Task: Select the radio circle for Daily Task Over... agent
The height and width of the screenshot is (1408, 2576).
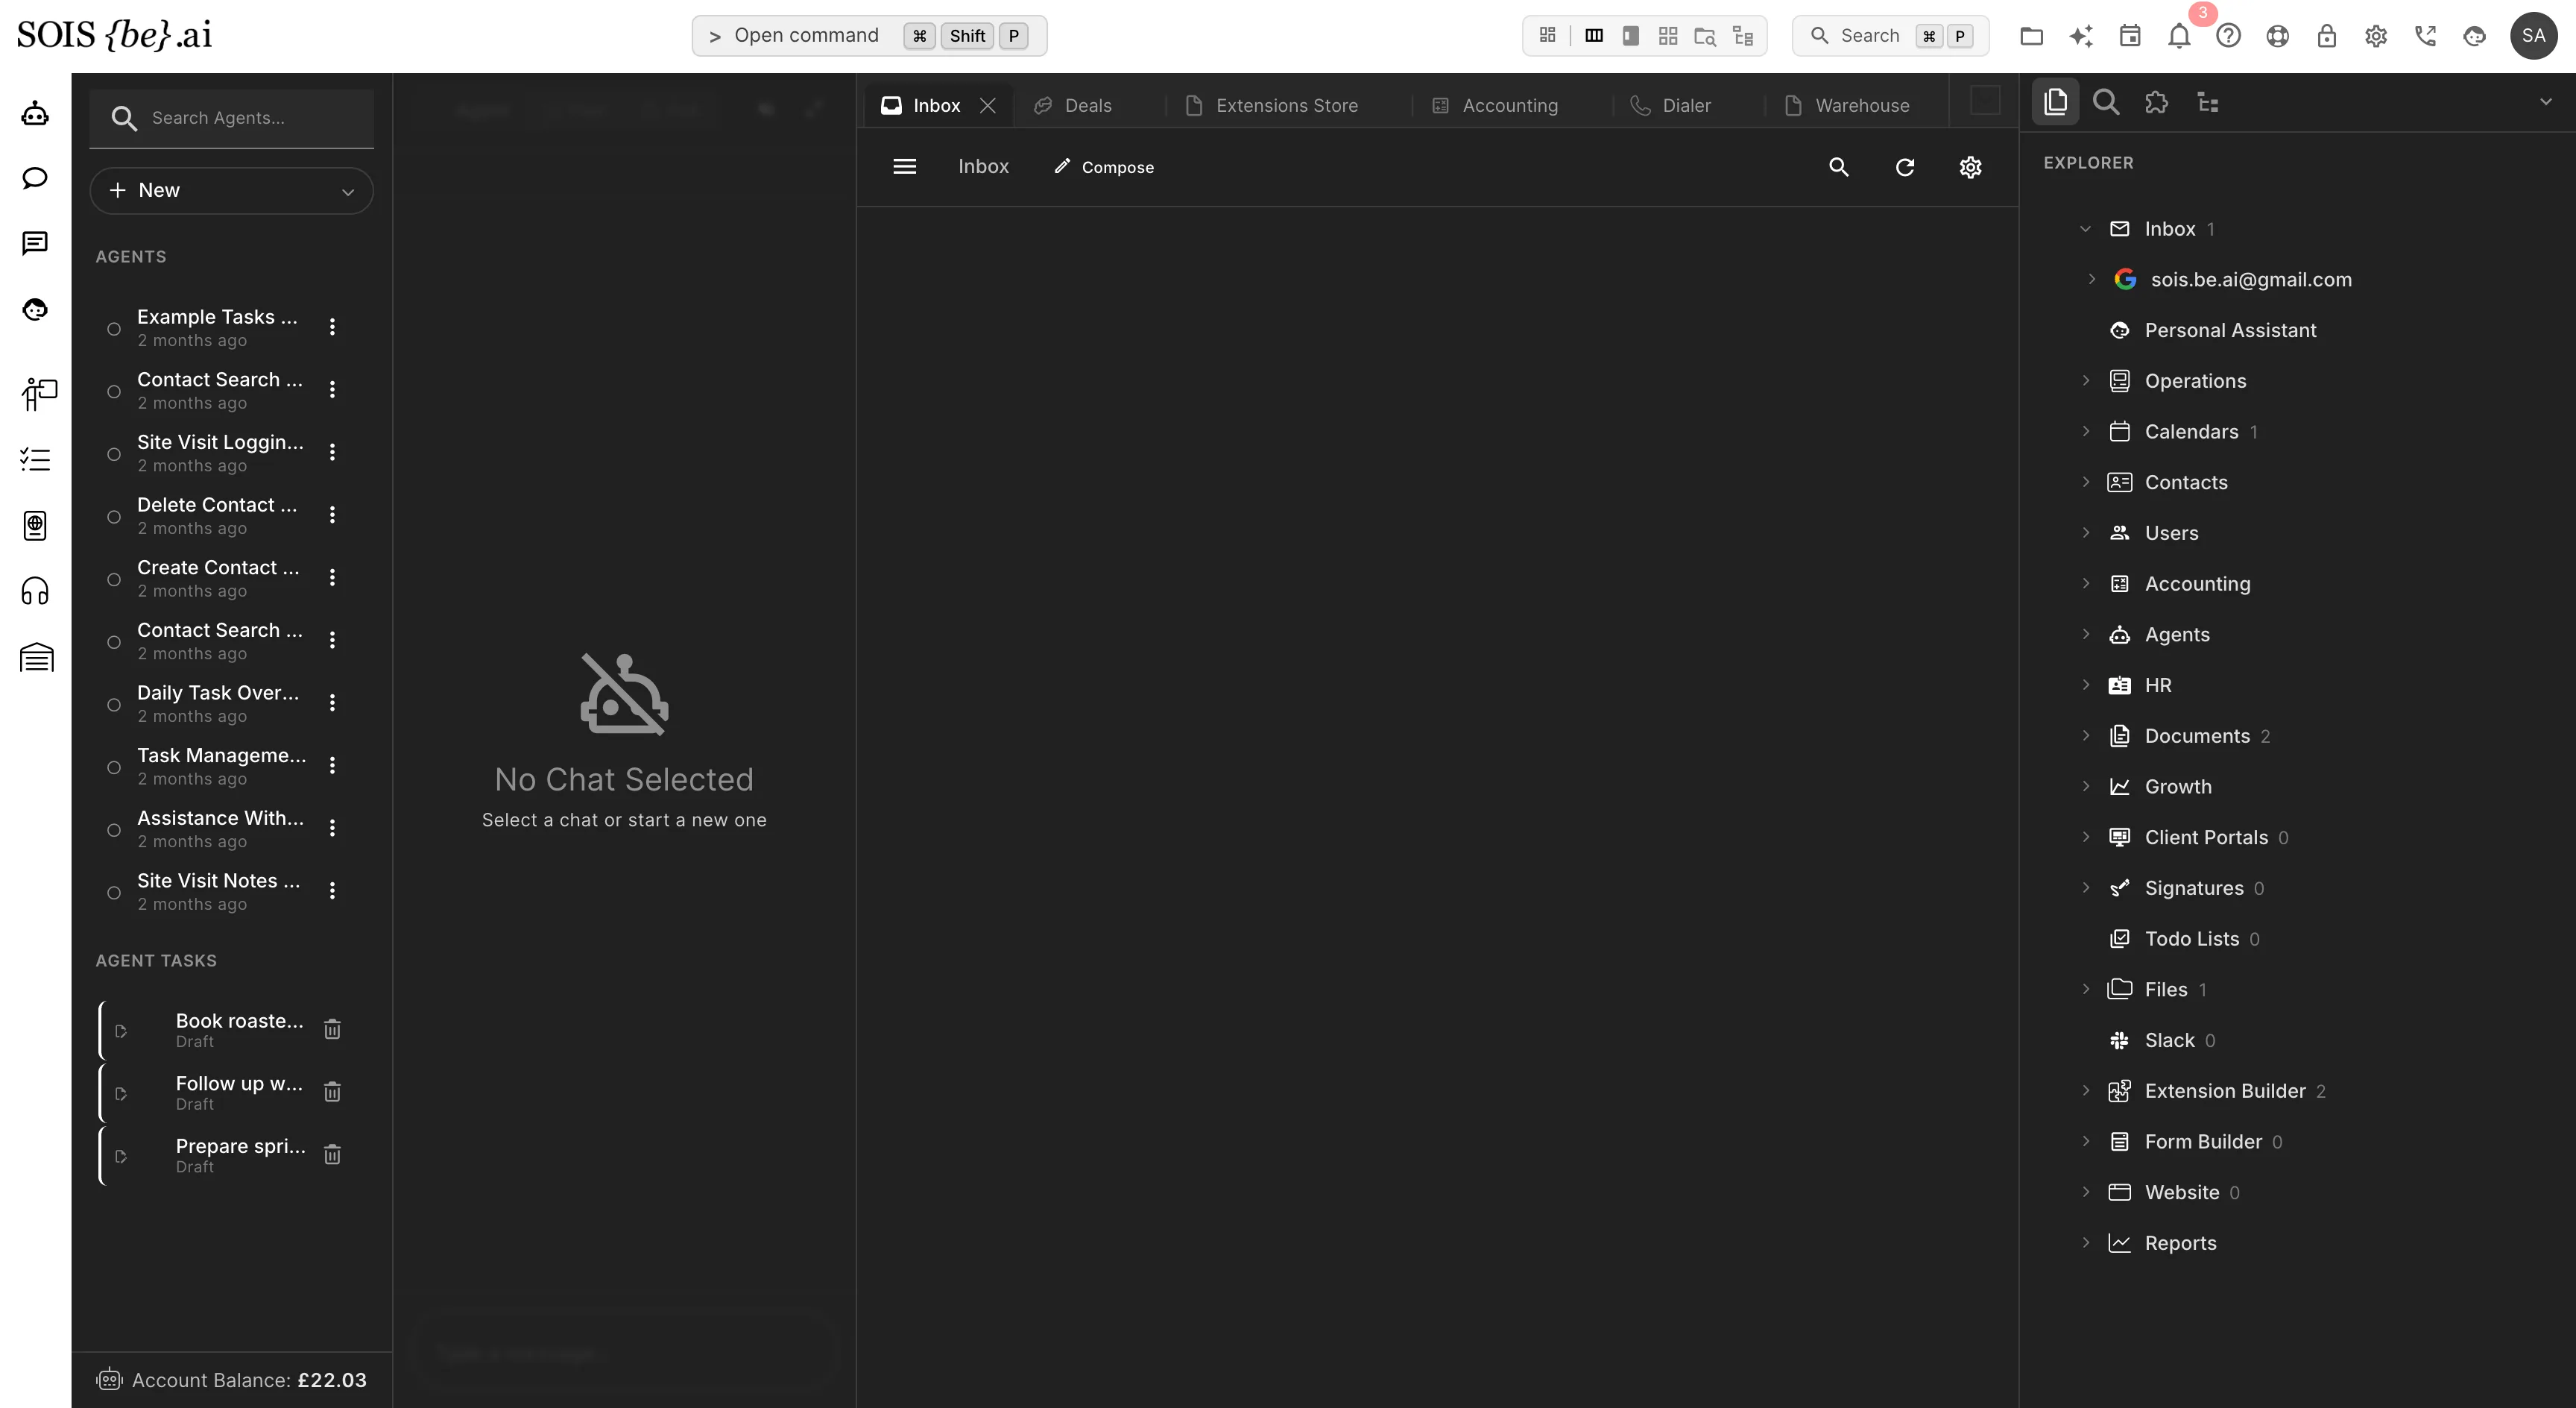Action: coord(114,705)
